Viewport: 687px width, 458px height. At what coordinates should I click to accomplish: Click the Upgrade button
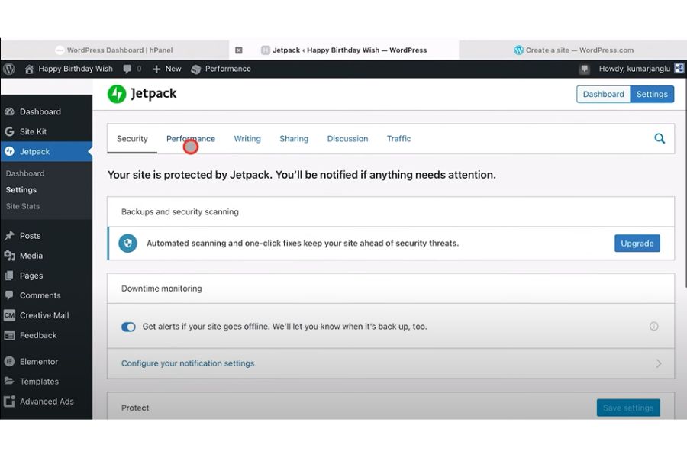[637, 244]
